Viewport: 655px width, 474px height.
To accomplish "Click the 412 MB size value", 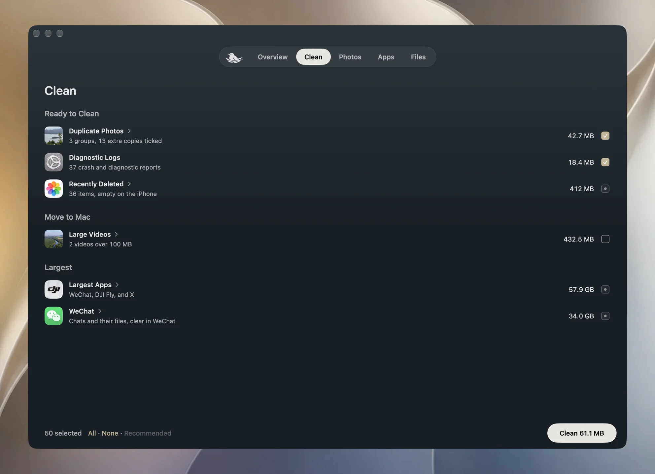I will coord(582,189).
